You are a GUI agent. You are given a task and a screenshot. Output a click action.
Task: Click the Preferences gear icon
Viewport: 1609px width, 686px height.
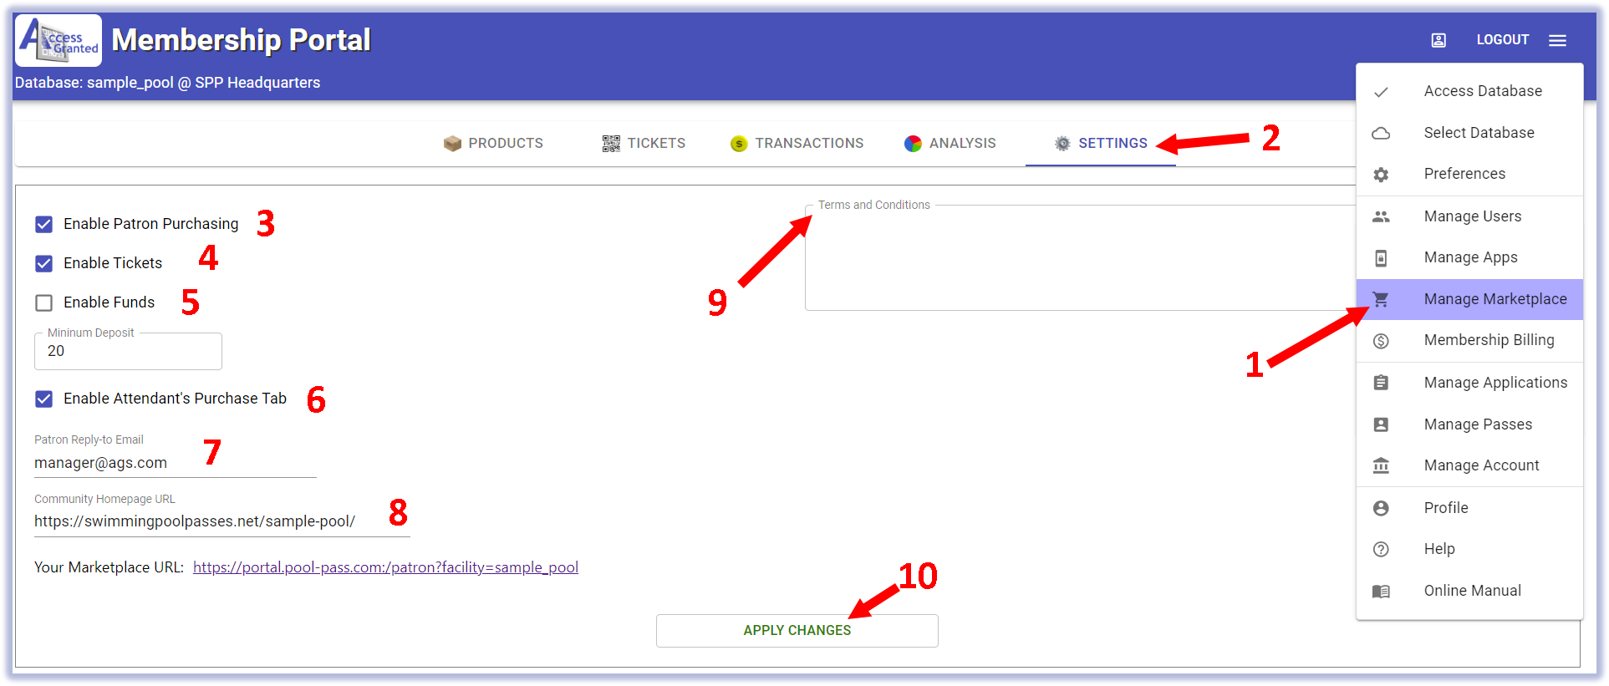(x=1381, y=174)
